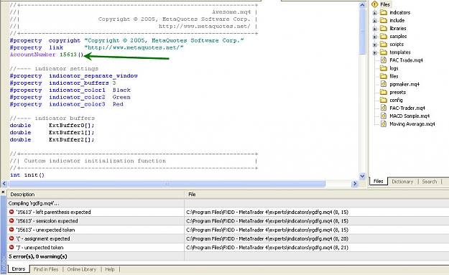449x275 pixels.
Task: Click the scripts folder icon
Action: pos(384,45)
